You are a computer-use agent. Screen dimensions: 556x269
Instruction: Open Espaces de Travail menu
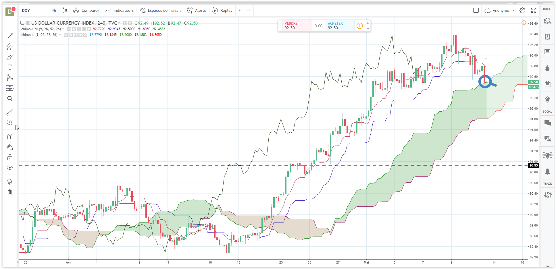click(x=160, y=10)
